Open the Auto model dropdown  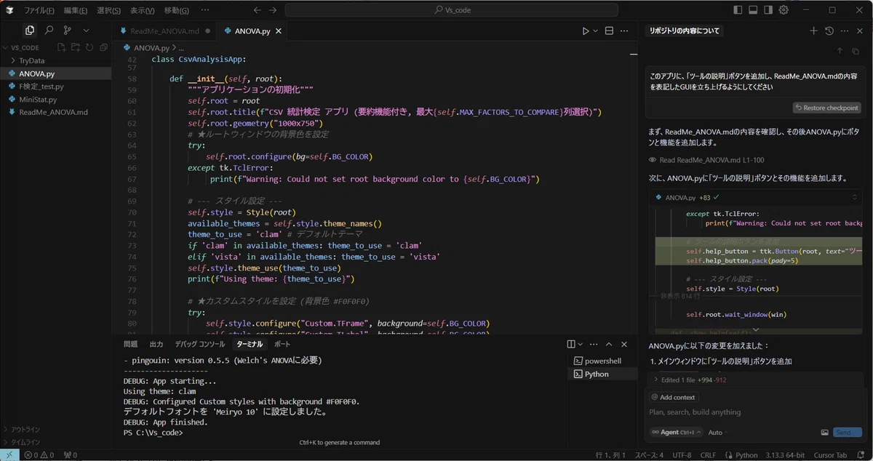coord(717,432)
